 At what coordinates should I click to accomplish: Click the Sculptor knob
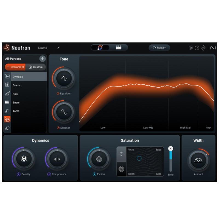[64, 112]
